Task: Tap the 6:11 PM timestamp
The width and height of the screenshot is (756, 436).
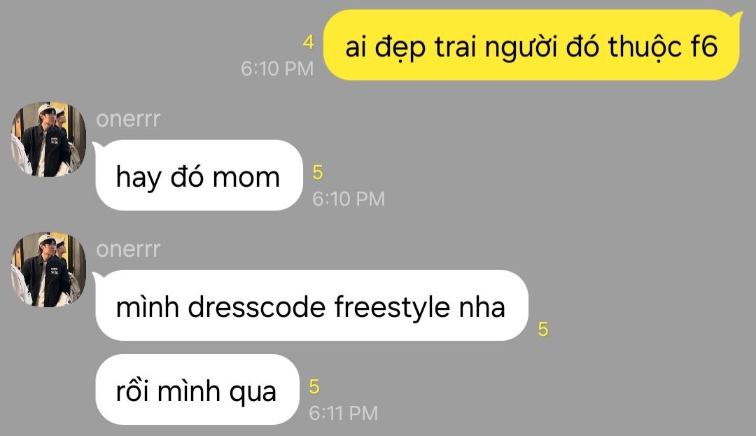Action: 343,414
